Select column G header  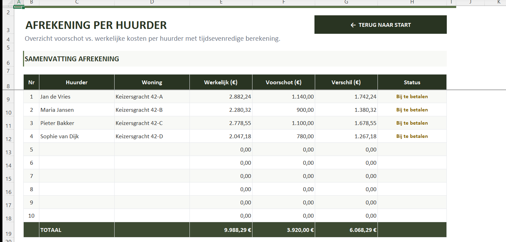tap(346, 2)
